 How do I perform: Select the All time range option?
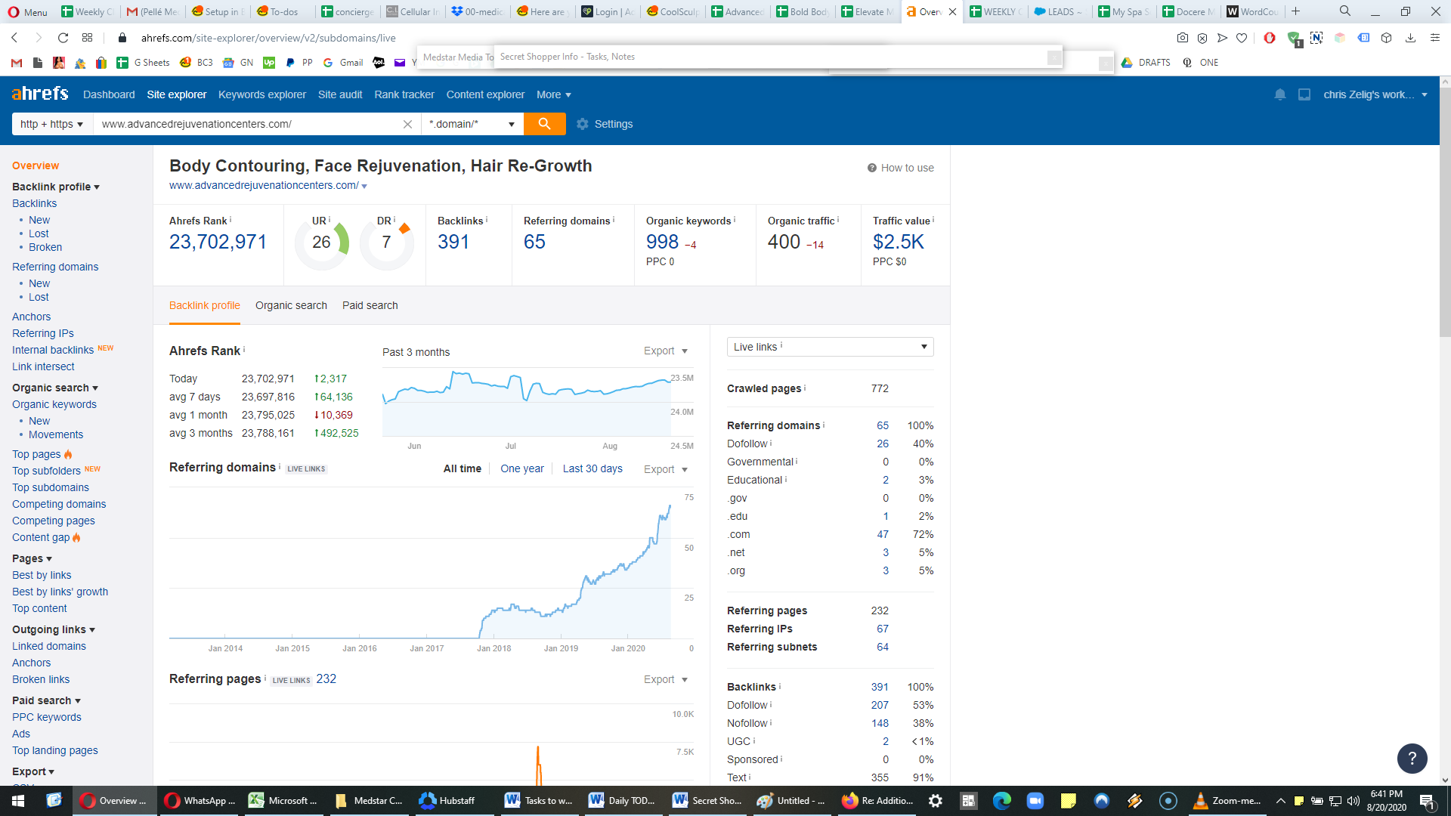click(x=462, y=468)
